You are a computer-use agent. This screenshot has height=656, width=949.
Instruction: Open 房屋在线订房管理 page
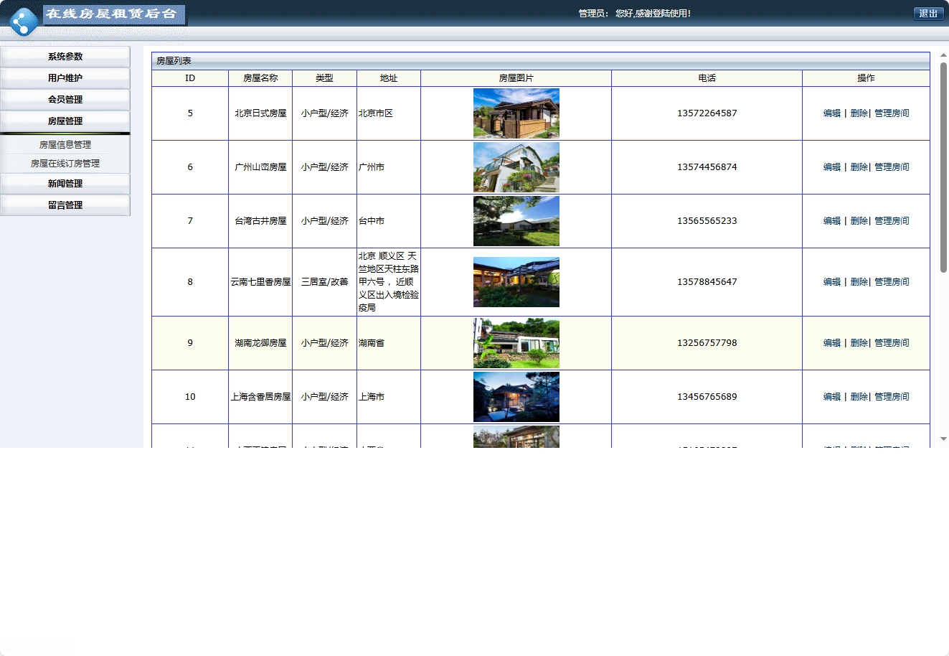coord(65,163)
